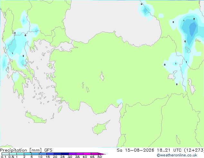Click the 'Precipitation [mm]' title text

point(21,150)
